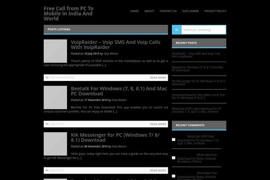This screenshot has height=180, width=270.
Task: Open the Disclaimer page
Action: click(x=190, y=11)
